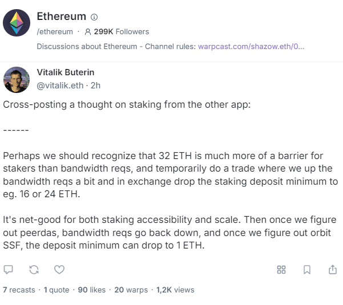View the 7 recasts list
The height and width of the screenshot is (305, 343).
coord(19,290)
